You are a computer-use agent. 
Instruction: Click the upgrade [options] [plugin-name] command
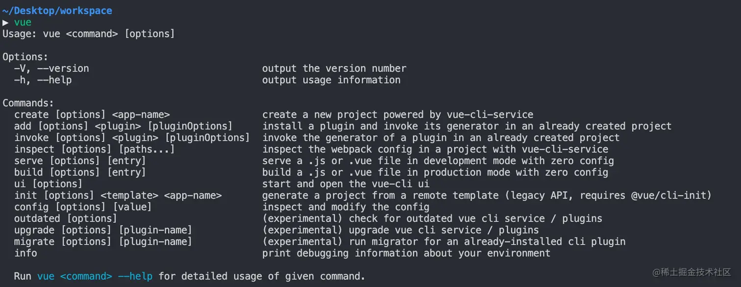[103, 230]
